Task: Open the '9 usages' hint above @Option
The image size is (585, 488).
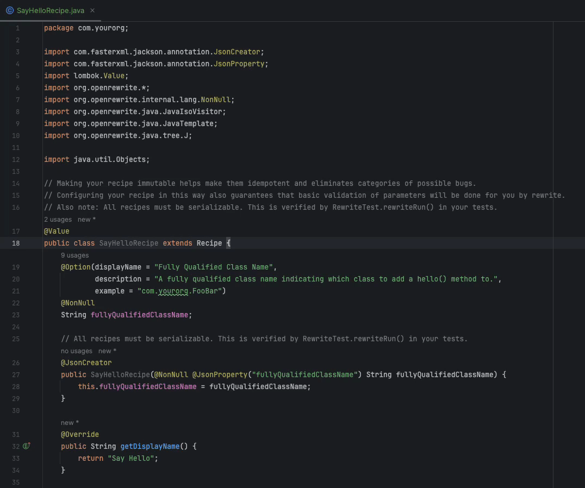Action: click(x=74, y=255)
